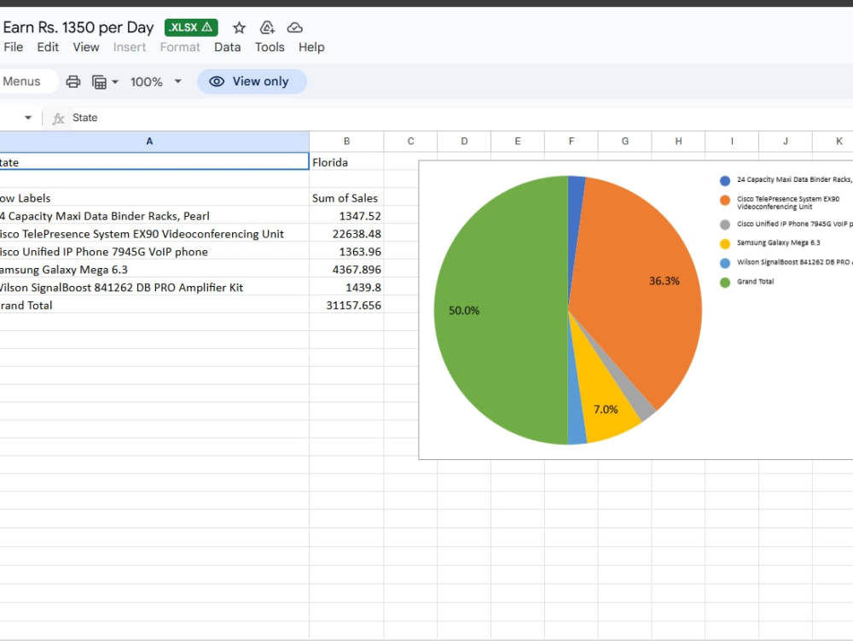Viewport: 853px width, 641px height.
Task: Click the Samsung Galaxy Mega 6.3 legend label
Action: pos(779,242)
